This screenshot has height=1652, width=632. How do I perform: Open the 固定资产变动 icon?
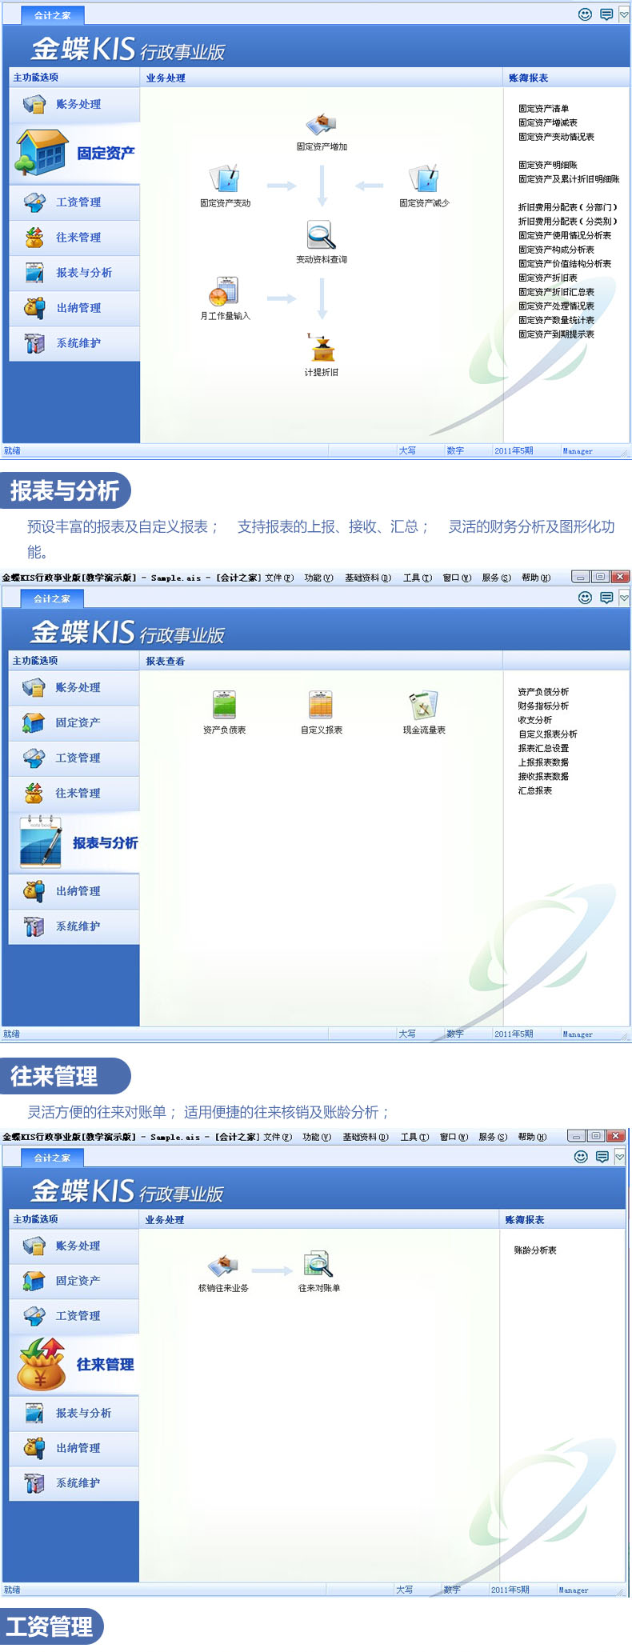click(225, 178)
